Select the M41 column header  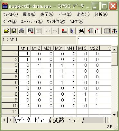coord(71,48)
